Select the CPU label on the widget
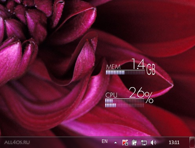The width and height of the screenshot is (195, 148). point(111,95)
